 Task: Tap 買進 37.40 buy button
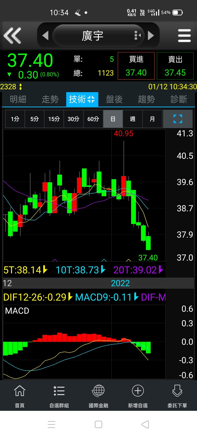pyautogui.click(x=136, y=66)
